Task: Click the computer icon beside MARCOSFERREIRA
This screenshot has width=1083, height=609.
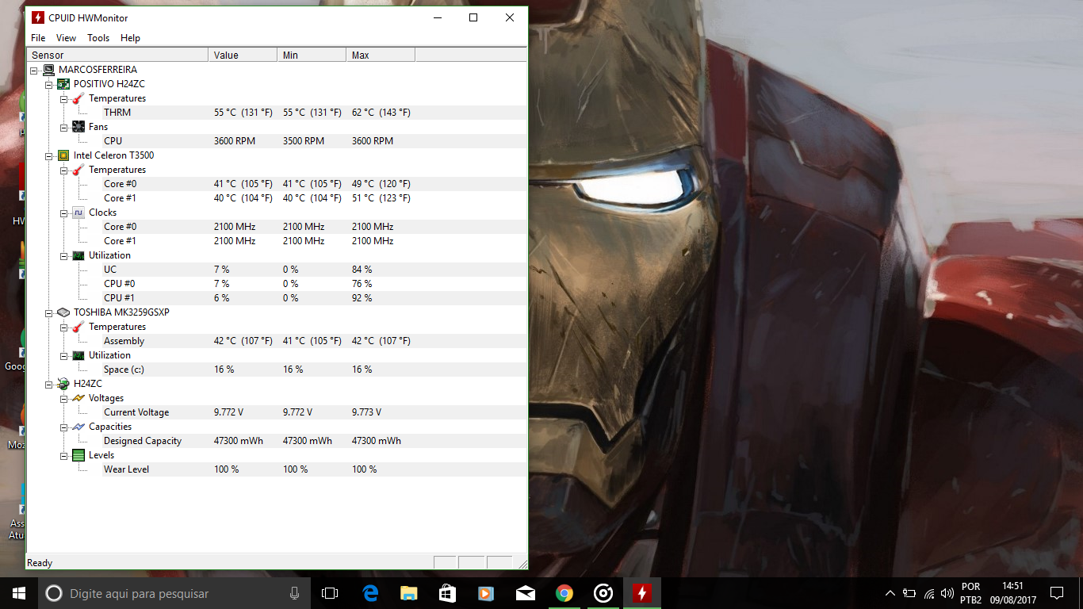Action: coord(49,70)
